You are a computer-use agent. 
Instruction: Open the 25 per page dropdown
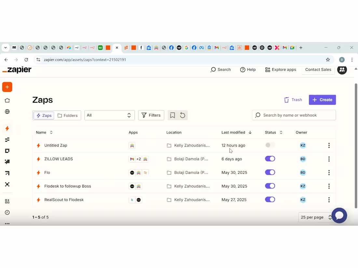[x=316, y=217]
